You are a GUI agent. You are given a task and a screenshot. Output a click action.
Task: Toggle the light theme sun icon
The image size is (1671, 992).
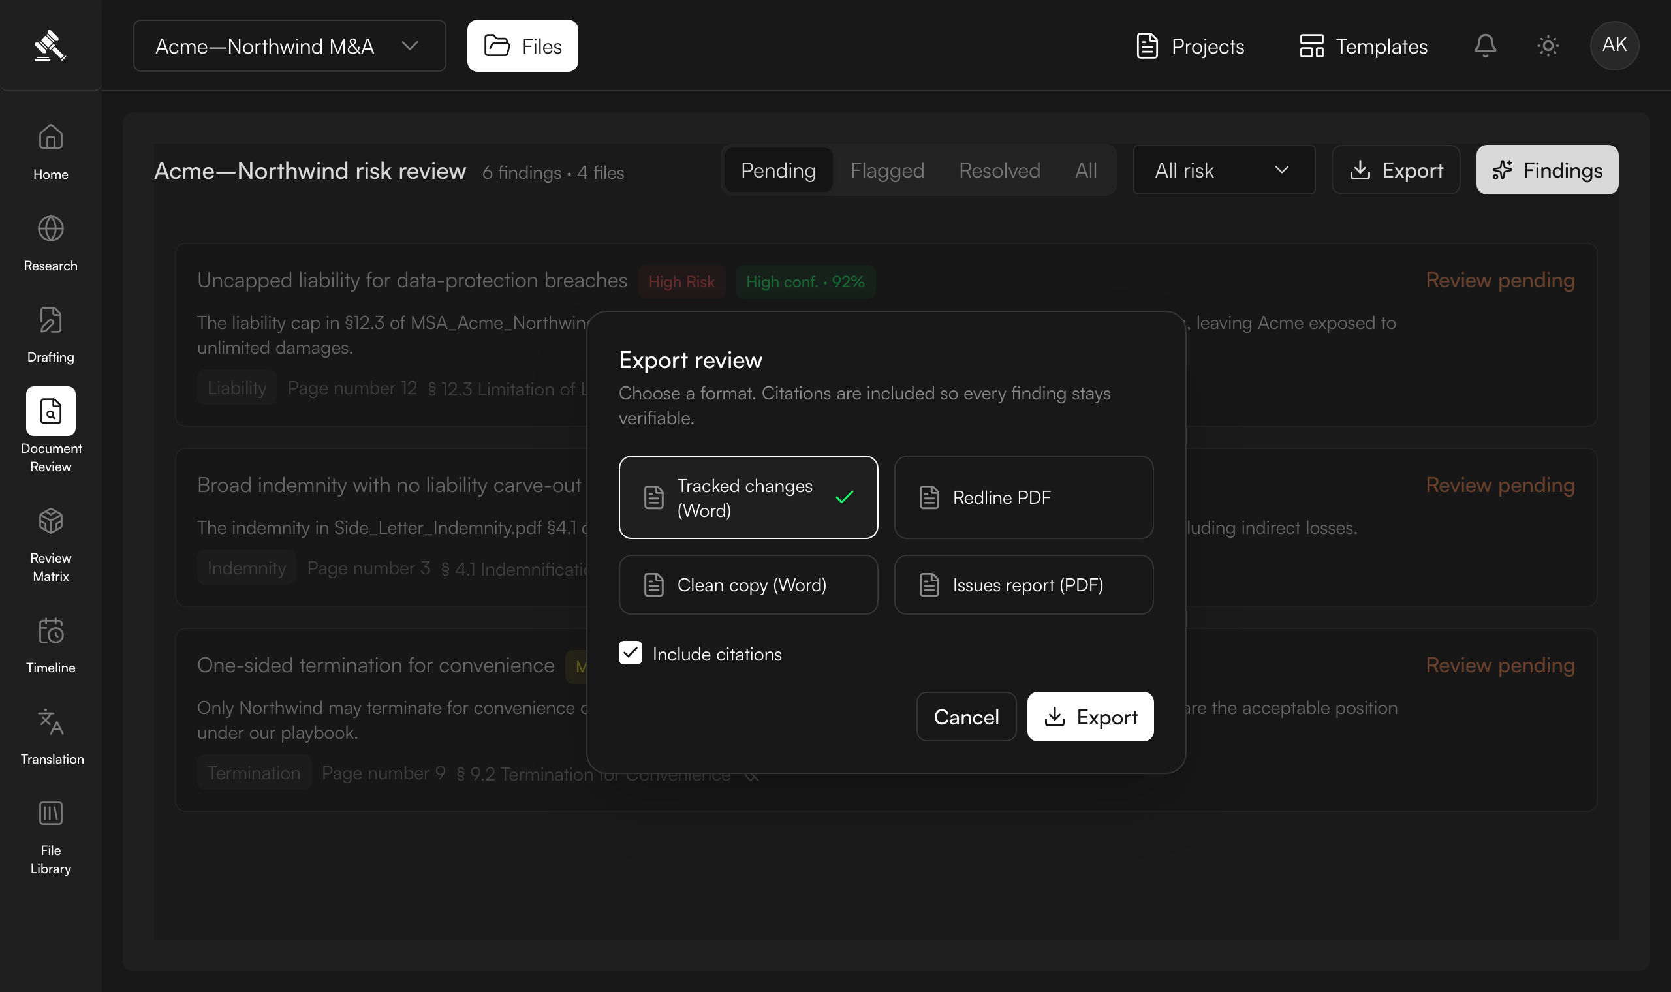[1548, 46]
